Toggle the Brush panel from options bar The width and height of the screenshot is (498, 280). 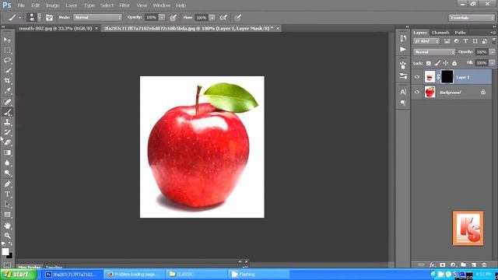(x=49, y=18)
